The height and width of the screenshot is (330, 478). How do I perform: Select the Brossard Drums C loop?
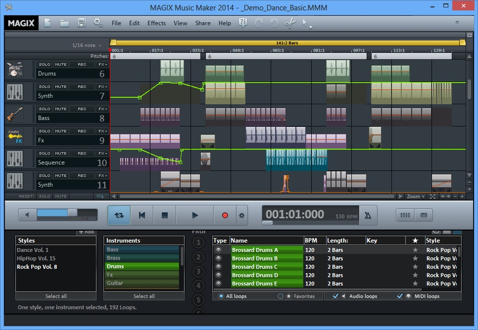255,266
